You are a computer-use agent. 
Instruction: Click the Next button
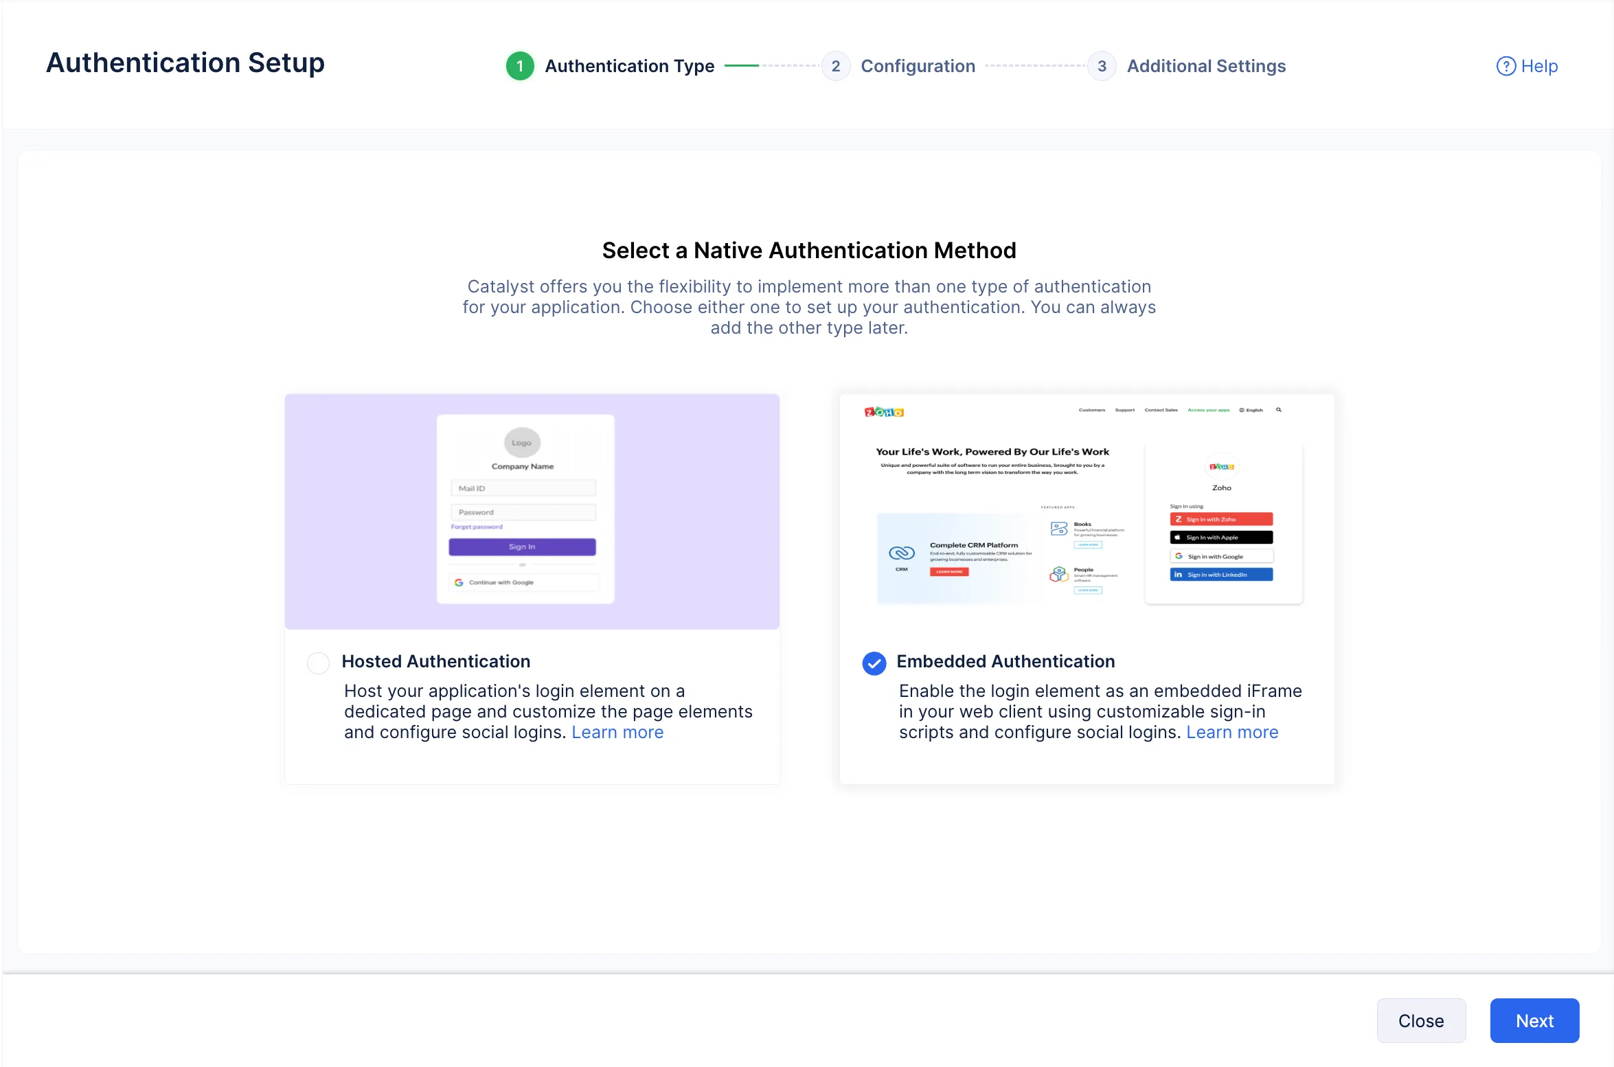pyautogui.click(x=1534, y=1020)
